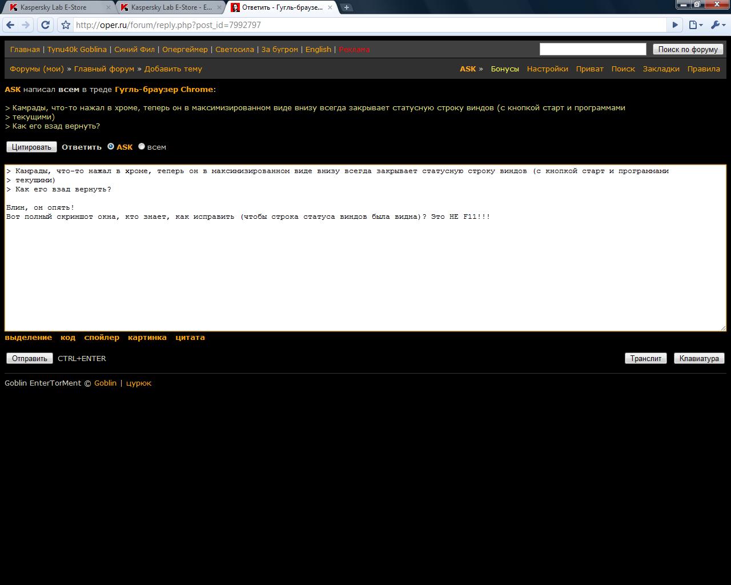Open thread link Гугль-браузер Chrome
The width and height of the screenshot is (731, 585).
tap(164, 89)
